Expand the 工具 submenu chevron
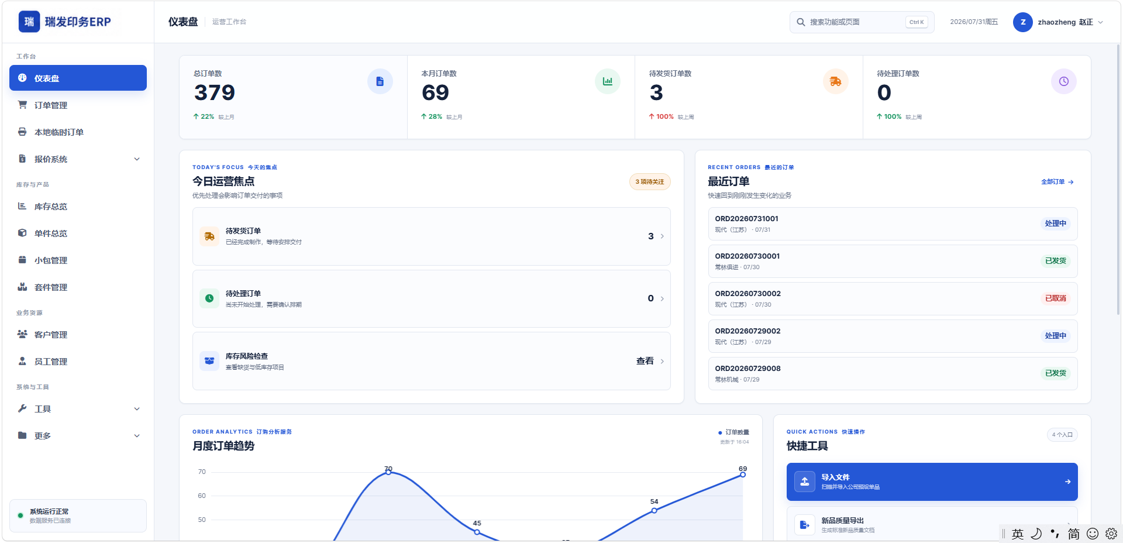Screen dimensions: 1123x543 (137, 409)
